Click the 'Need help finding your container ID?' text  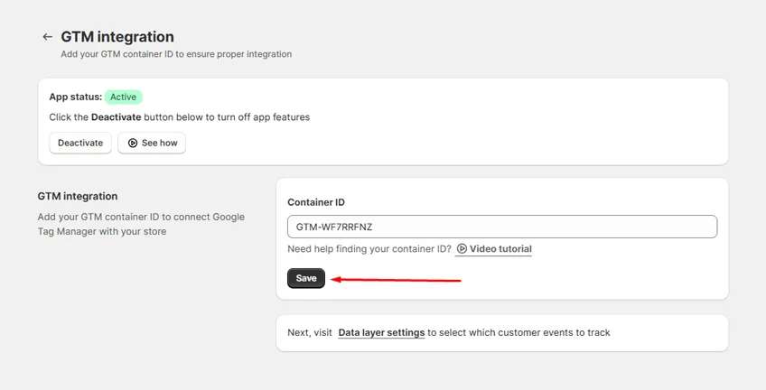click(x=369, y=249)
